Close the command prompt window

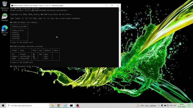118,5
